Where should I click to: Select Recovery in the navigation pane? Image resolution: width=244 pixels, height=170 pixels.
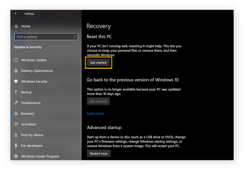pyautogui.click(x=28, y=113)
